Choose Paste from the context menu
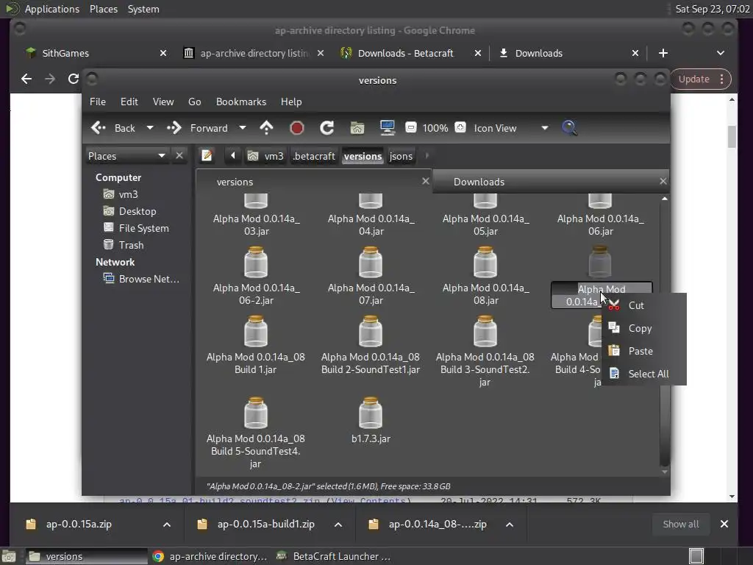This screenshot has width=753, height=565. pos(643,351)
